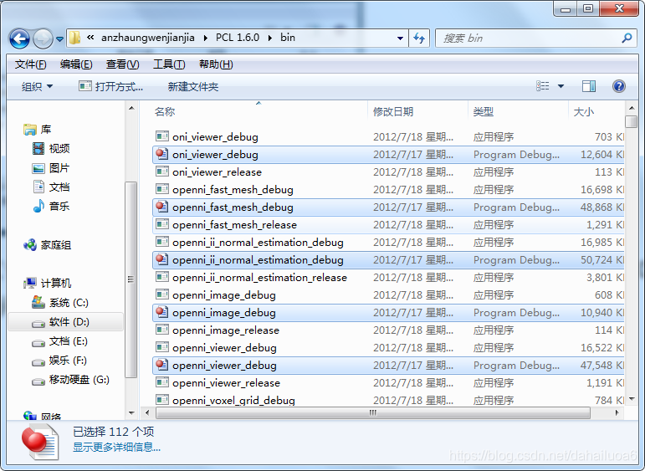Open the 文件(F) menu
Screen dimensions: 645x471
coord(30,64)
